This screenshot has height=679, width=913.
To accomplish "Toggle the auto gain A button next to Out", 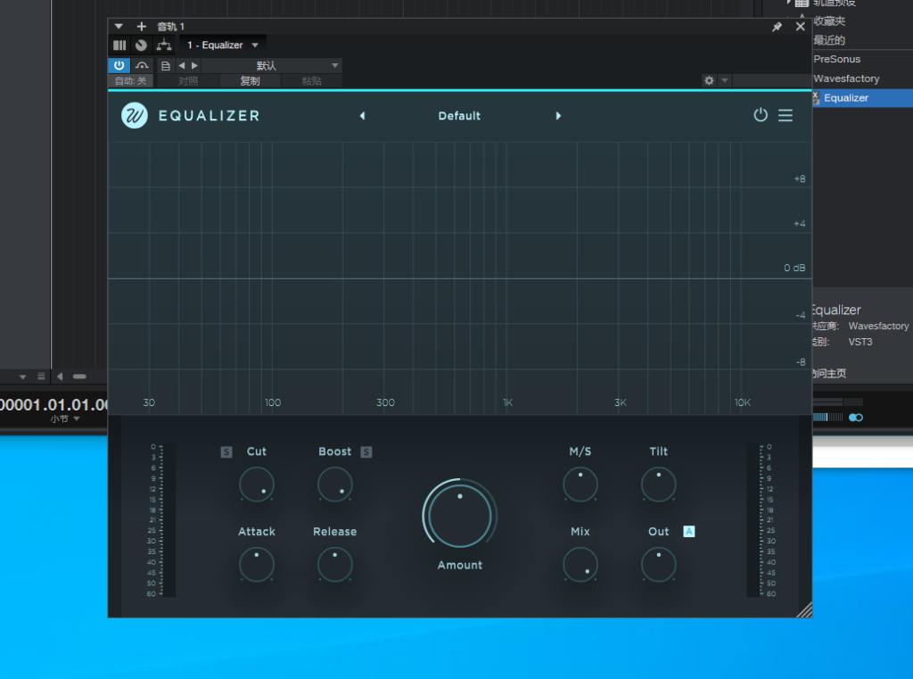I will 689,532.
